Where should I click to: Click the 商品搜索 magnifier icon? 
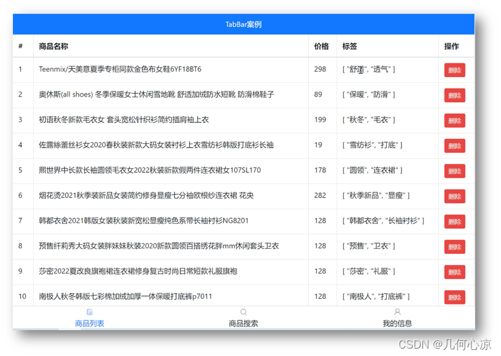point(244,312)
